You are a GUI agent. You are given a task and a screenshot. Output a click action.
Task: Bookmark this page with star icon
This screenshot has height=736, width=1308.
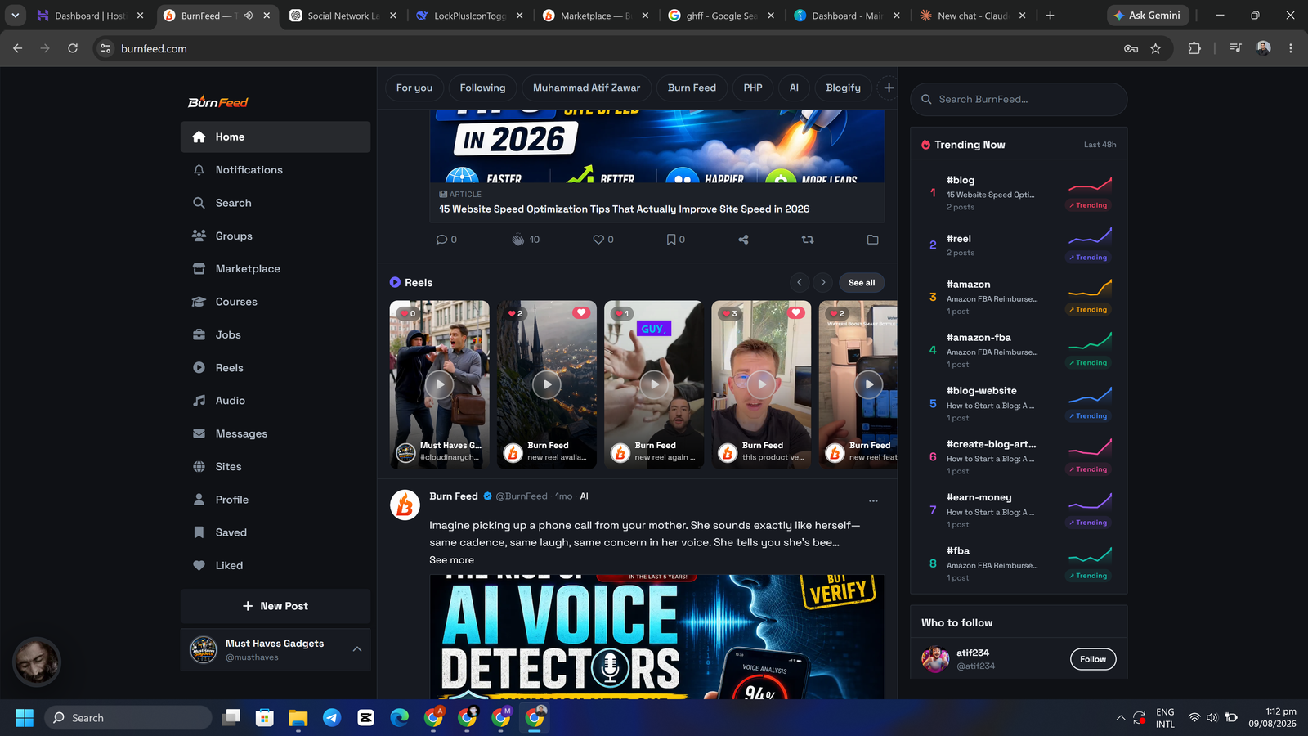pos(1155,49)
